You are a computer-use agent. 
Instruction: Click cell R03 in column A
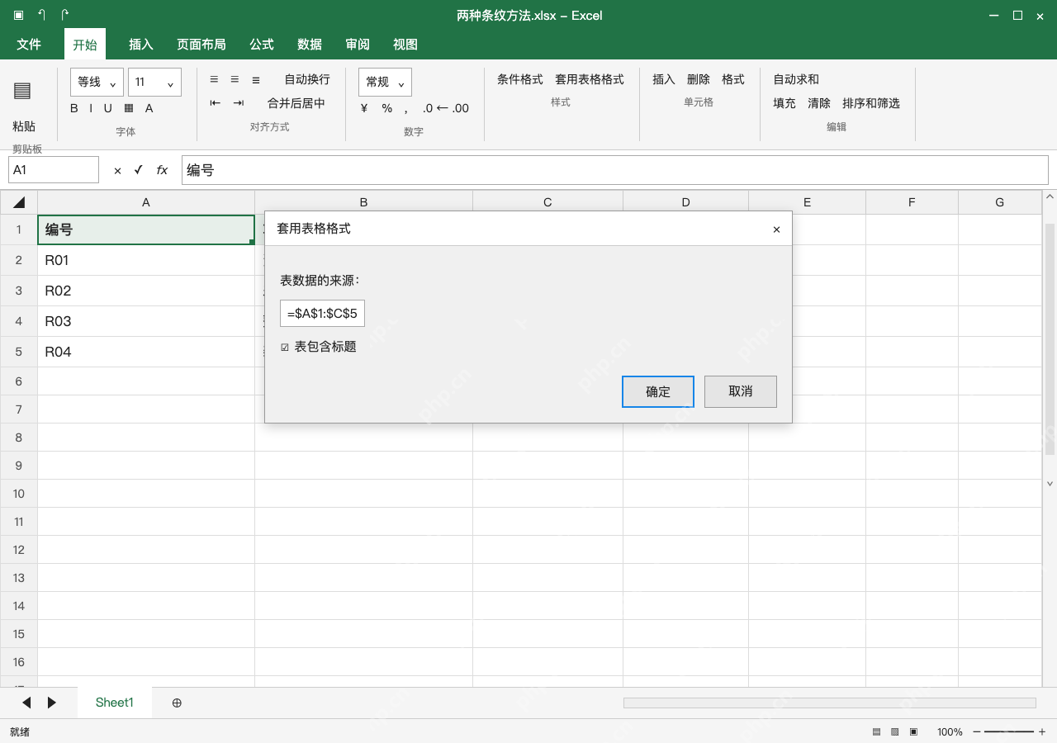pyautogui.click(x=146, y=321)
